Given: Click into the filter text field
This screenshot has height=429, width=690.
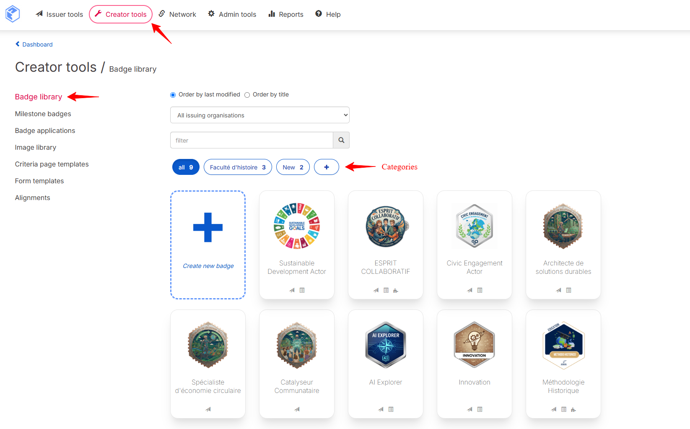Looking at the screenshot, I should pyautogui.click(x=252, y=140).
